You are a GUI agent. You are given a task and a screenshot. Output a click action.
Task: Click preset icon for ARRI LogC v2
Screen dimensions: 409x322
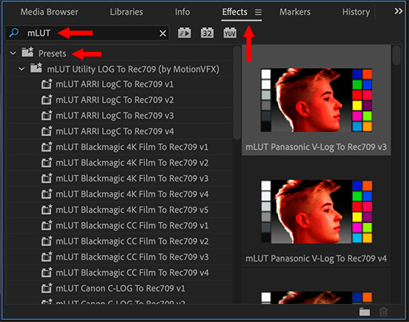pyautogui.click(x=47, y=100)
